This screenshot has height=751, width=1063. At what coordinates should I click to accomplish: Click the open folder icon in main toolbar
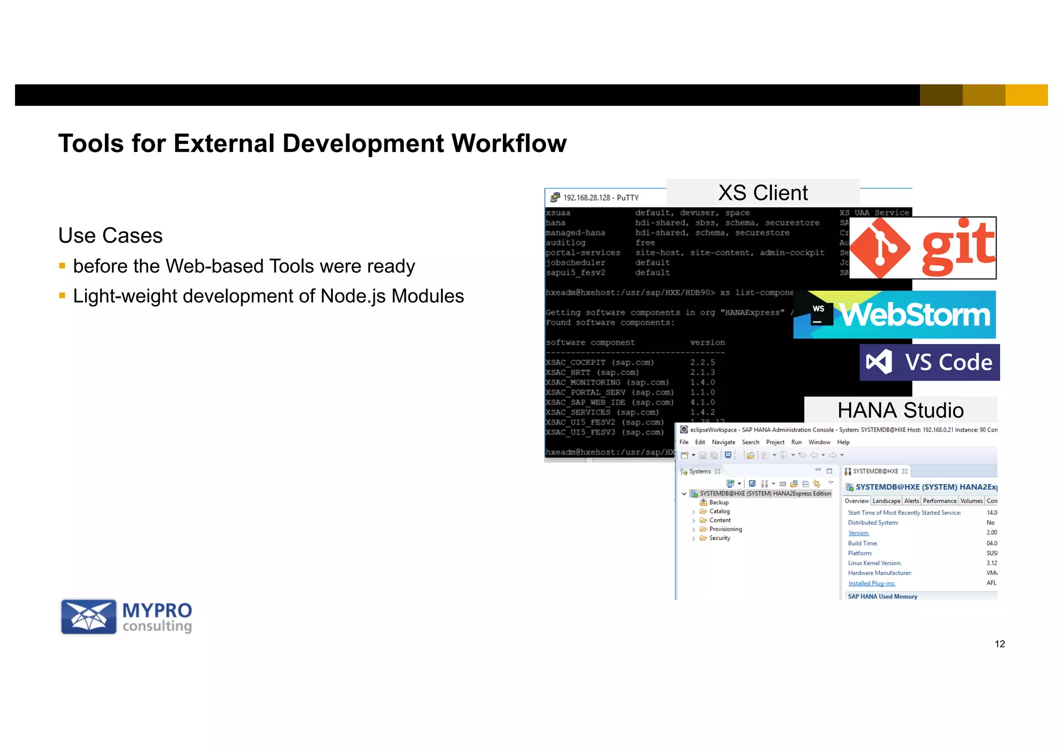pos(751,455)
